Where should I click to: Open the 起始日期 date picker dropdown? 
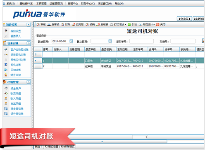(x=71, y=41)
